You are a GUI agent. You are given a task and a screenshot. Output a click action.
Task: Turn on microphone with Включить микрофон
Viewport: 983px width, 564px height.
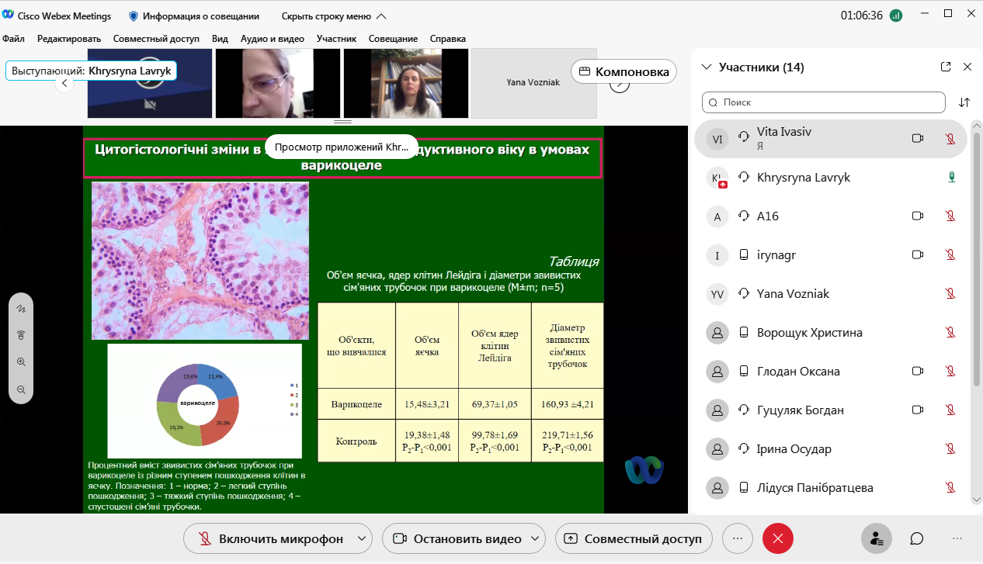coord(271,538)
